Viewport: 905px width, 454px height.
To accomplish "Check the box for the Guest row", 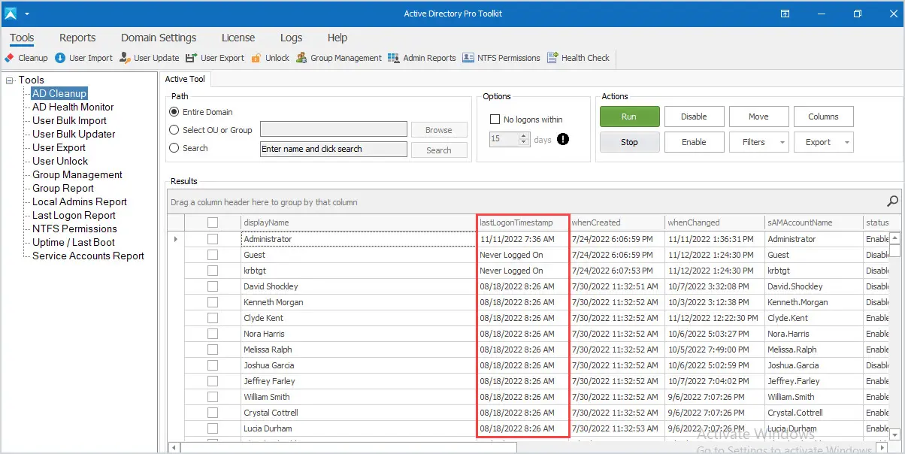I will (x=213, y=255).
